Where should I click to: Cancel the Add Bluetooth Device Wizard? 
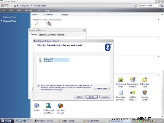105,97
